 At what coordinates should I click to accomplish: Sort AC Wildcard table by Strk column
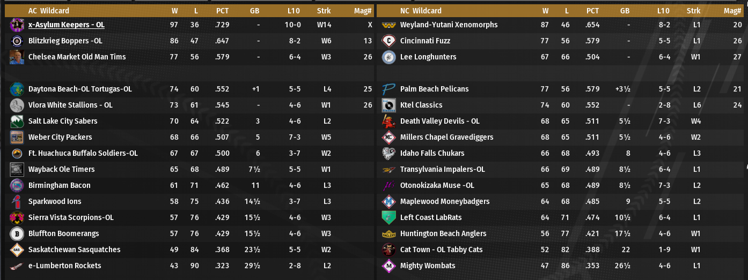tap(324, 11)
